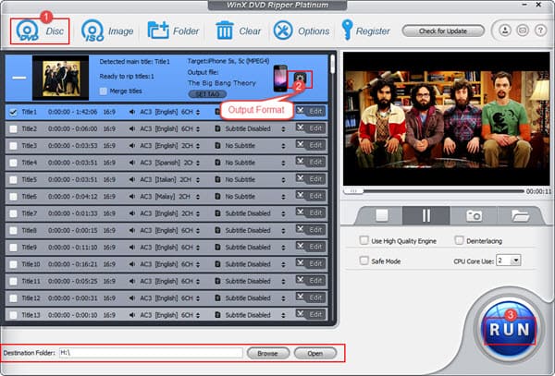Image resolution: width=555 pixels, height=376 pixels.
Task: Uncheck the Title1 checkbox
Action: (13, 112)
